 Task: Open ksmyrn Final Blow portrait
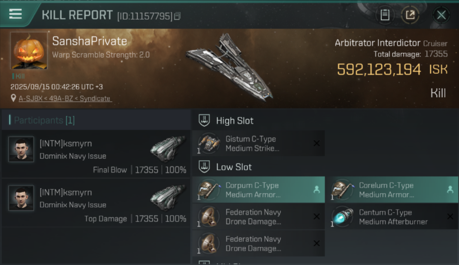(21, 149)
